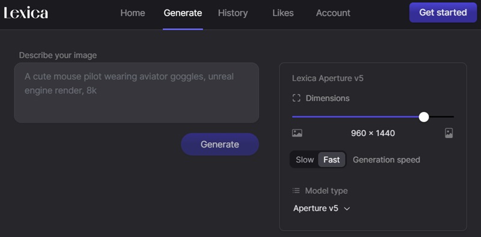481x237 pixels.
Task: Select Slow generation speed
Action: click(305, 160)
